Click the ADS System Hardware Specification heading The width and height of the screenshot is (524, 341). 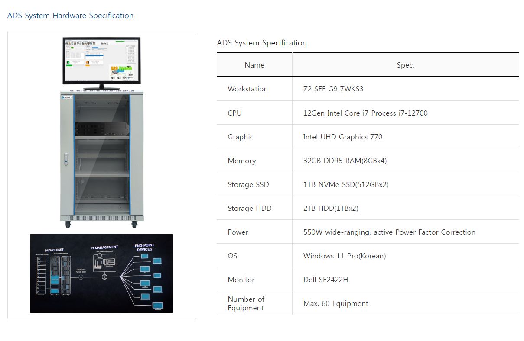point(70,16)
